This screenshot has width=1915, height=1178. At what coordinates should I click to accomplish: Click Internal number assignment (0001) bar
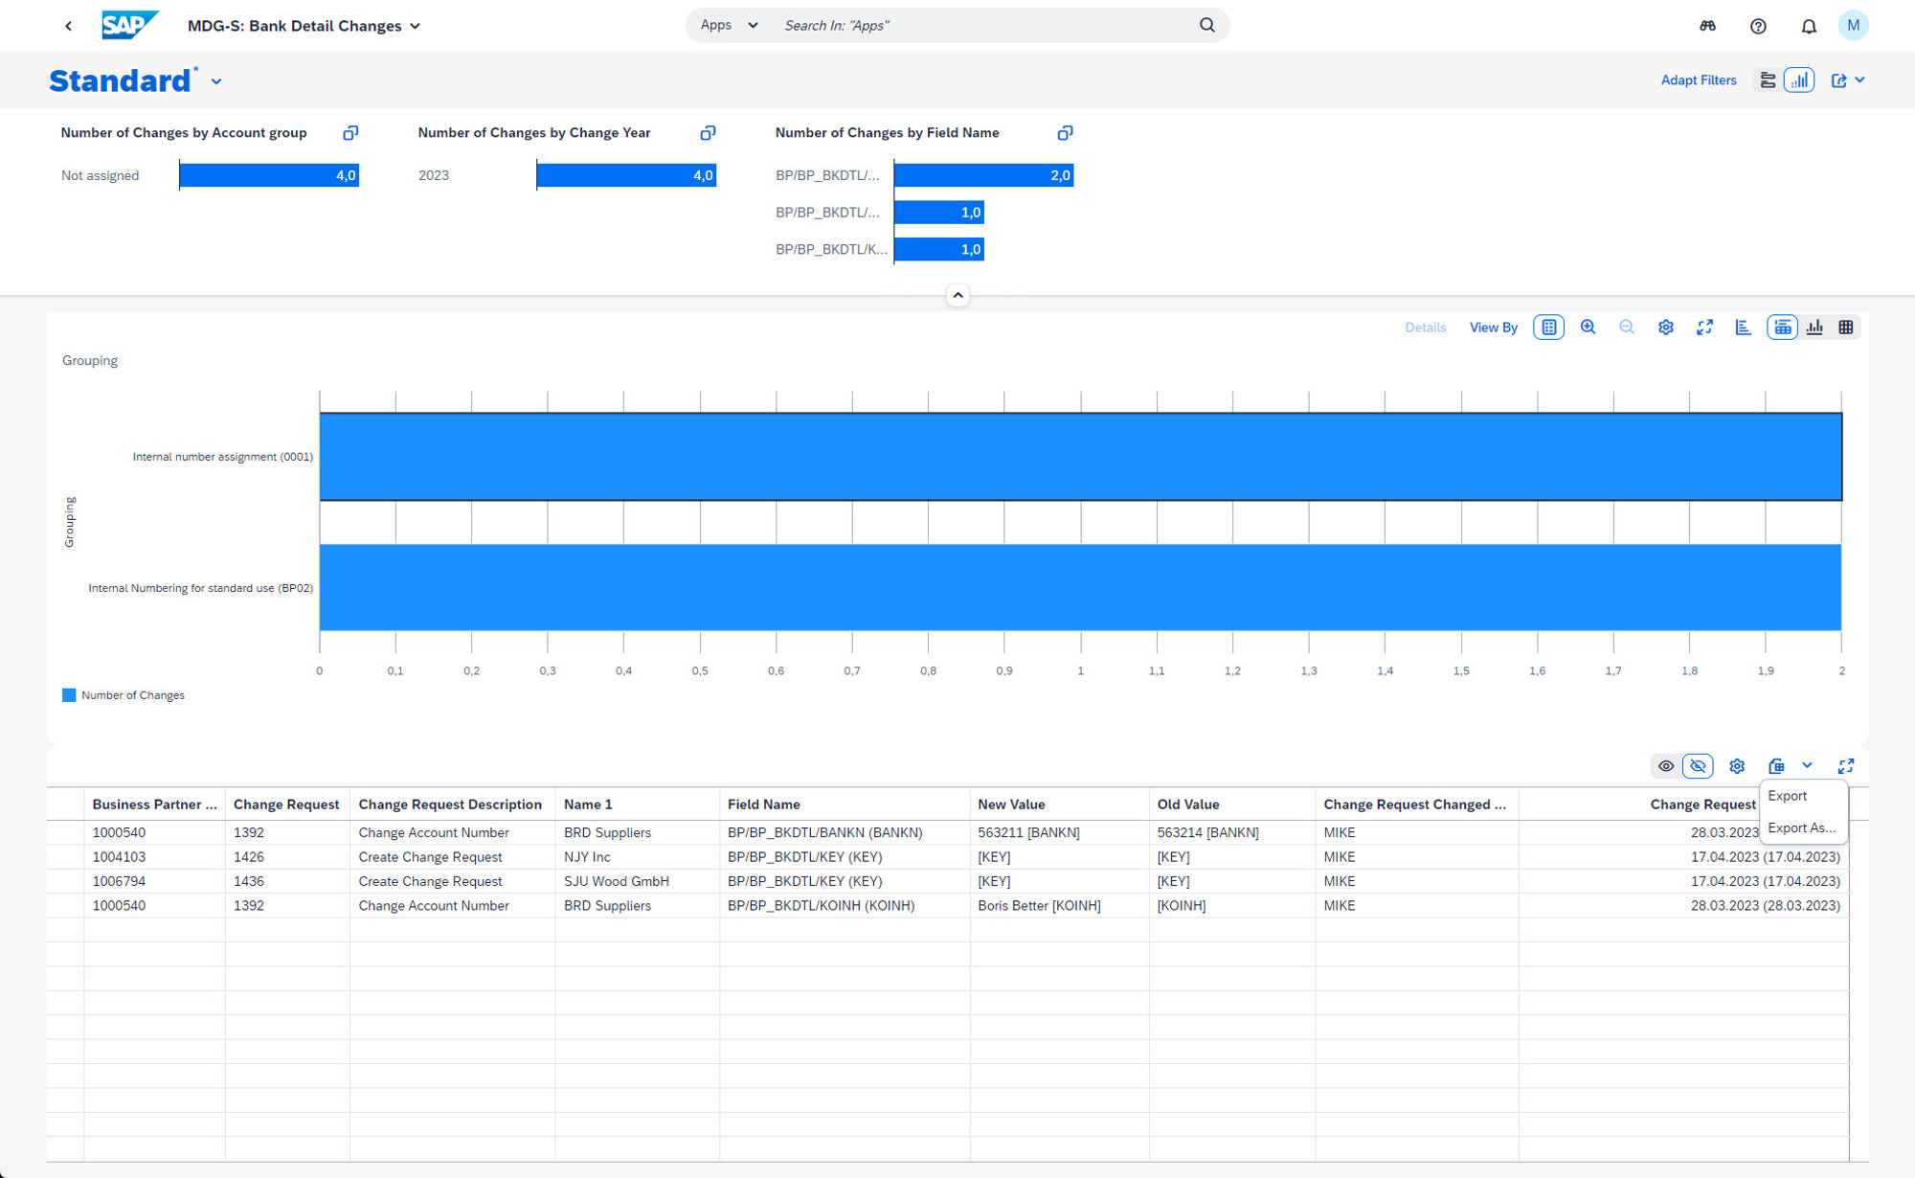(1080, 457)
